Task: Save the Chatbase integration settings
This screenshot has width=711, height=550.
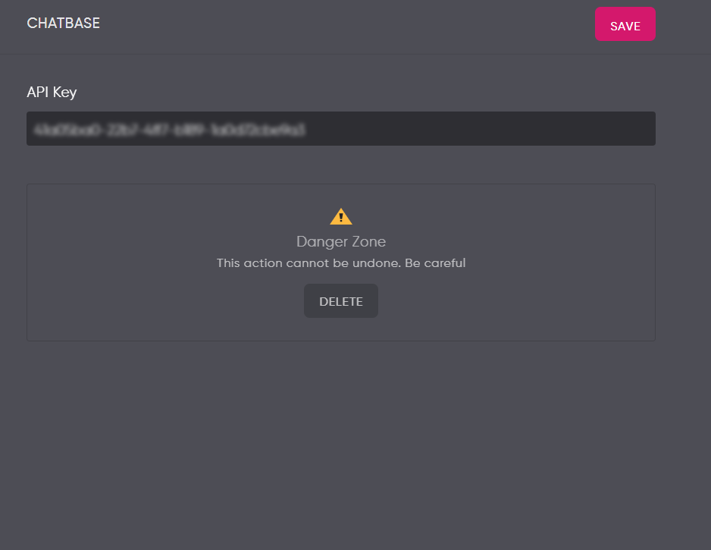Action: pyautogui.click(x=625, y=24)
